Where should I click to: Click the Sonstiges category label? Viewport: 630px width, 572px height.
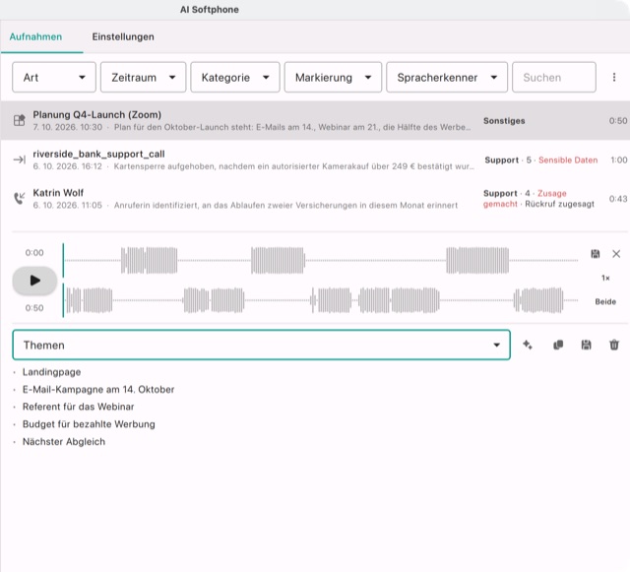[504, 121]
